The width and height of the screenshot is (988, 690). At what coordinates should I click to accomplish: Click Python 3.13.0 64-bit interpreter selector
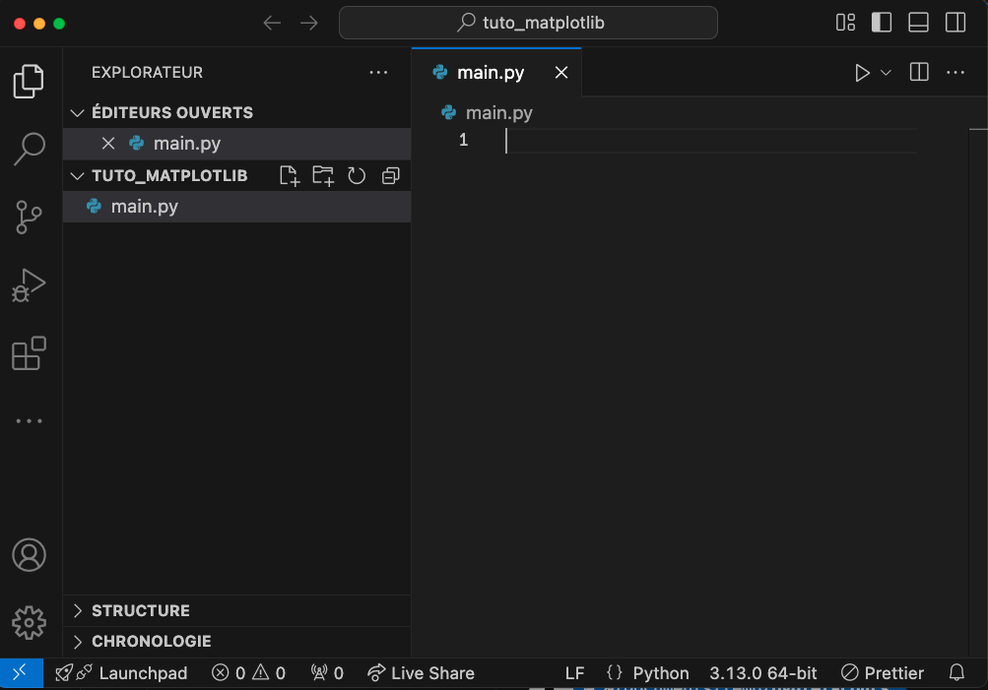(762, 673)
